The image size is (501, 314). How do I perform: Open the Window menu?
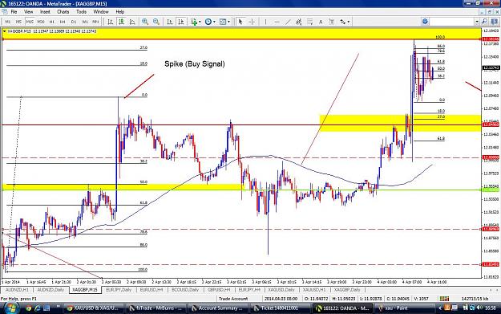tap(101, 11)
